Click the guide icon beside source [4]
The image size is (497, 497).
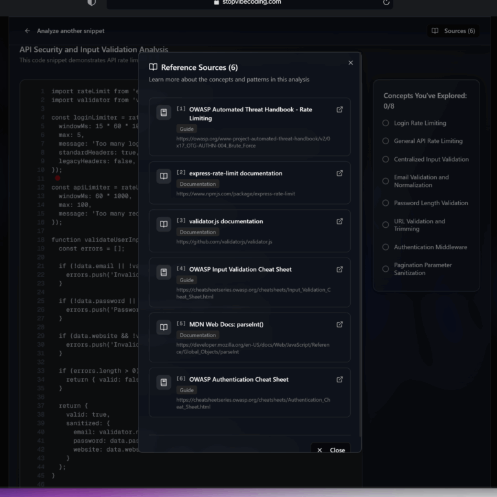click(x=164, y=272)
